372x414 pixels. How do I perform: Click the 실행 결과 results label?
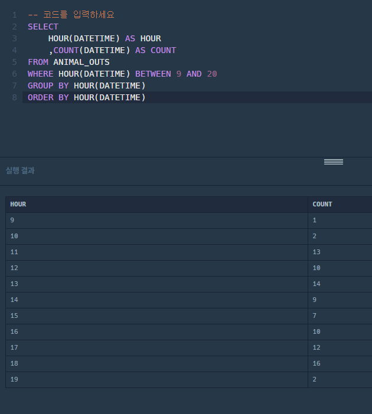coord(20,170)
